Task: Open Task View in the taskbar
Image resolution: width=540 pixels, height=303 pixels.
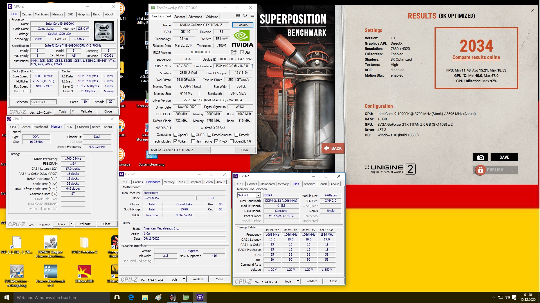Action: point(117,297)
